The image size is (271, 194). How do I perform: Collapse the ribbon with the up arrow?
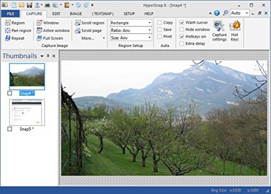[x=210, y=13]
